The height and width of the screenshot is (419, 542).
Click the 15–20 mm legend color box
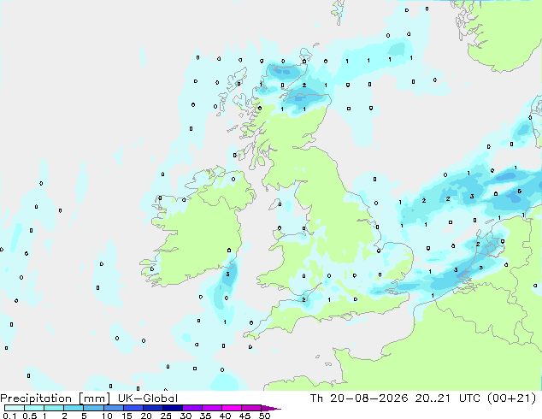133,408
